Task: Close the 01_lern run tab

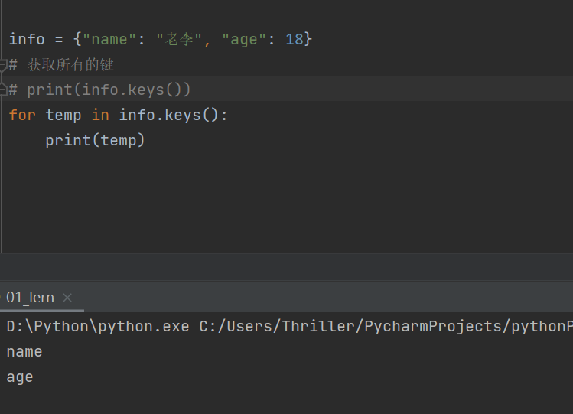Action: (67, 298)
